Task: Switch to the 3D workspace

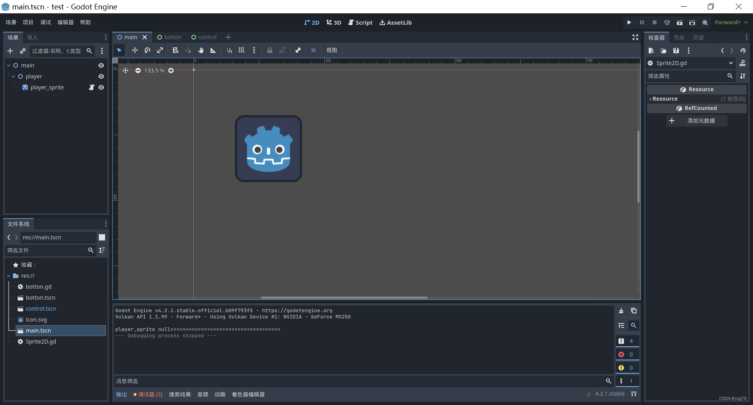Action: tap(334, 22)
